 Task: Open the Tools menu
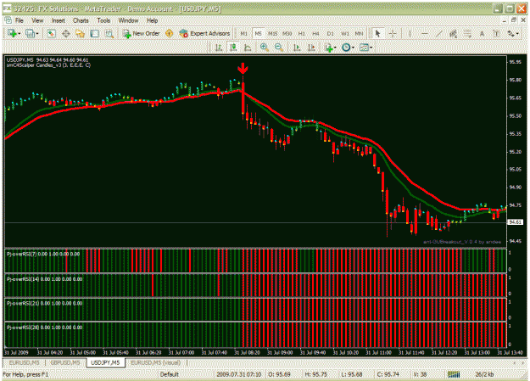click(x=103, y=20)
